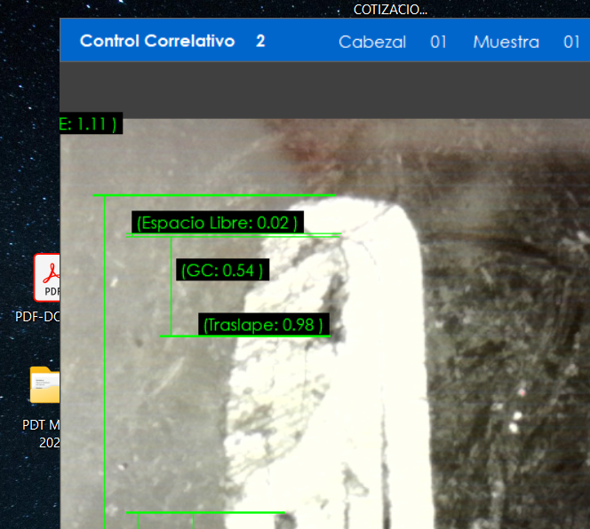Click the Muestra label in header

click(506, 42)
